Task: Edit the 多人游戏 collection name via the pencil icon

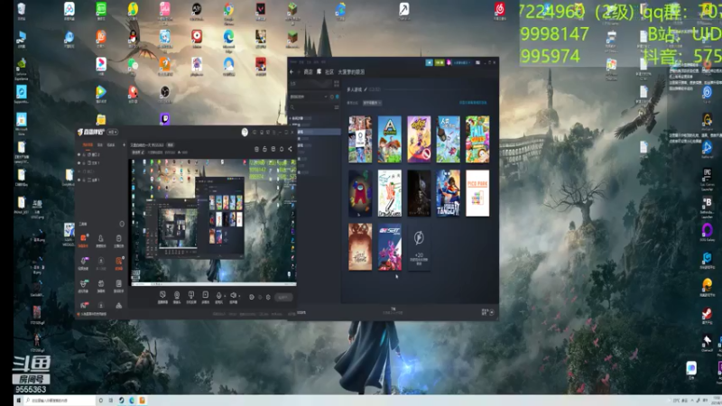Action: [366, 89]
